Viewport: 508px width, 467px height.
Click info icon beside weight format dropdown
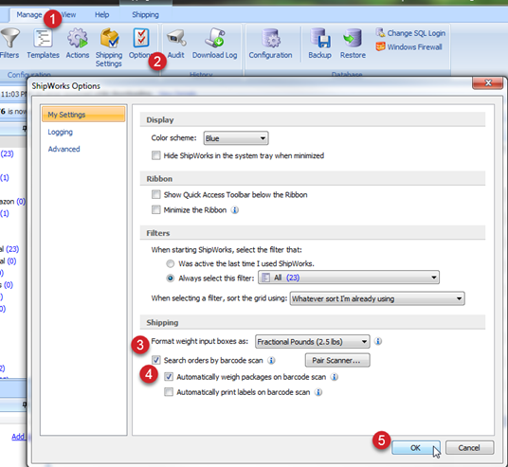coord(378,341)
